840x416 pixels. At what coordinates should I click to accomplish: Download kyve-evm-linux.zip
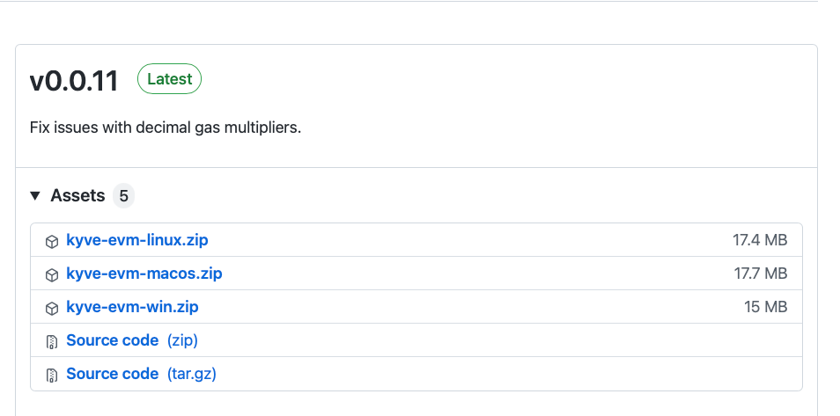(x=137, y=240)
